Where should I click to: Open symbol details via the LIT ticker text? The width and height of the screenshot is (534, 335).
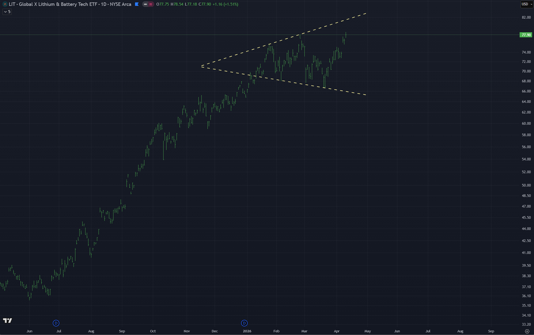point(12,4)
